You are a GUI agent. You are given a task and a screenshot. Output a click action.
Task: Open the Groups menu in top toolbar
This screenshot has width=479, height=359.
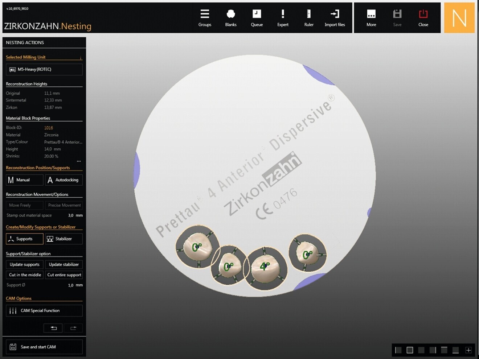205,18
